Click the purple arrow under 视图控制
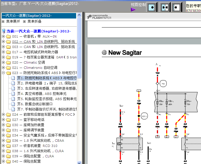Image resolution: width=201 pixels, height=164 pixels. pos(133,10)
